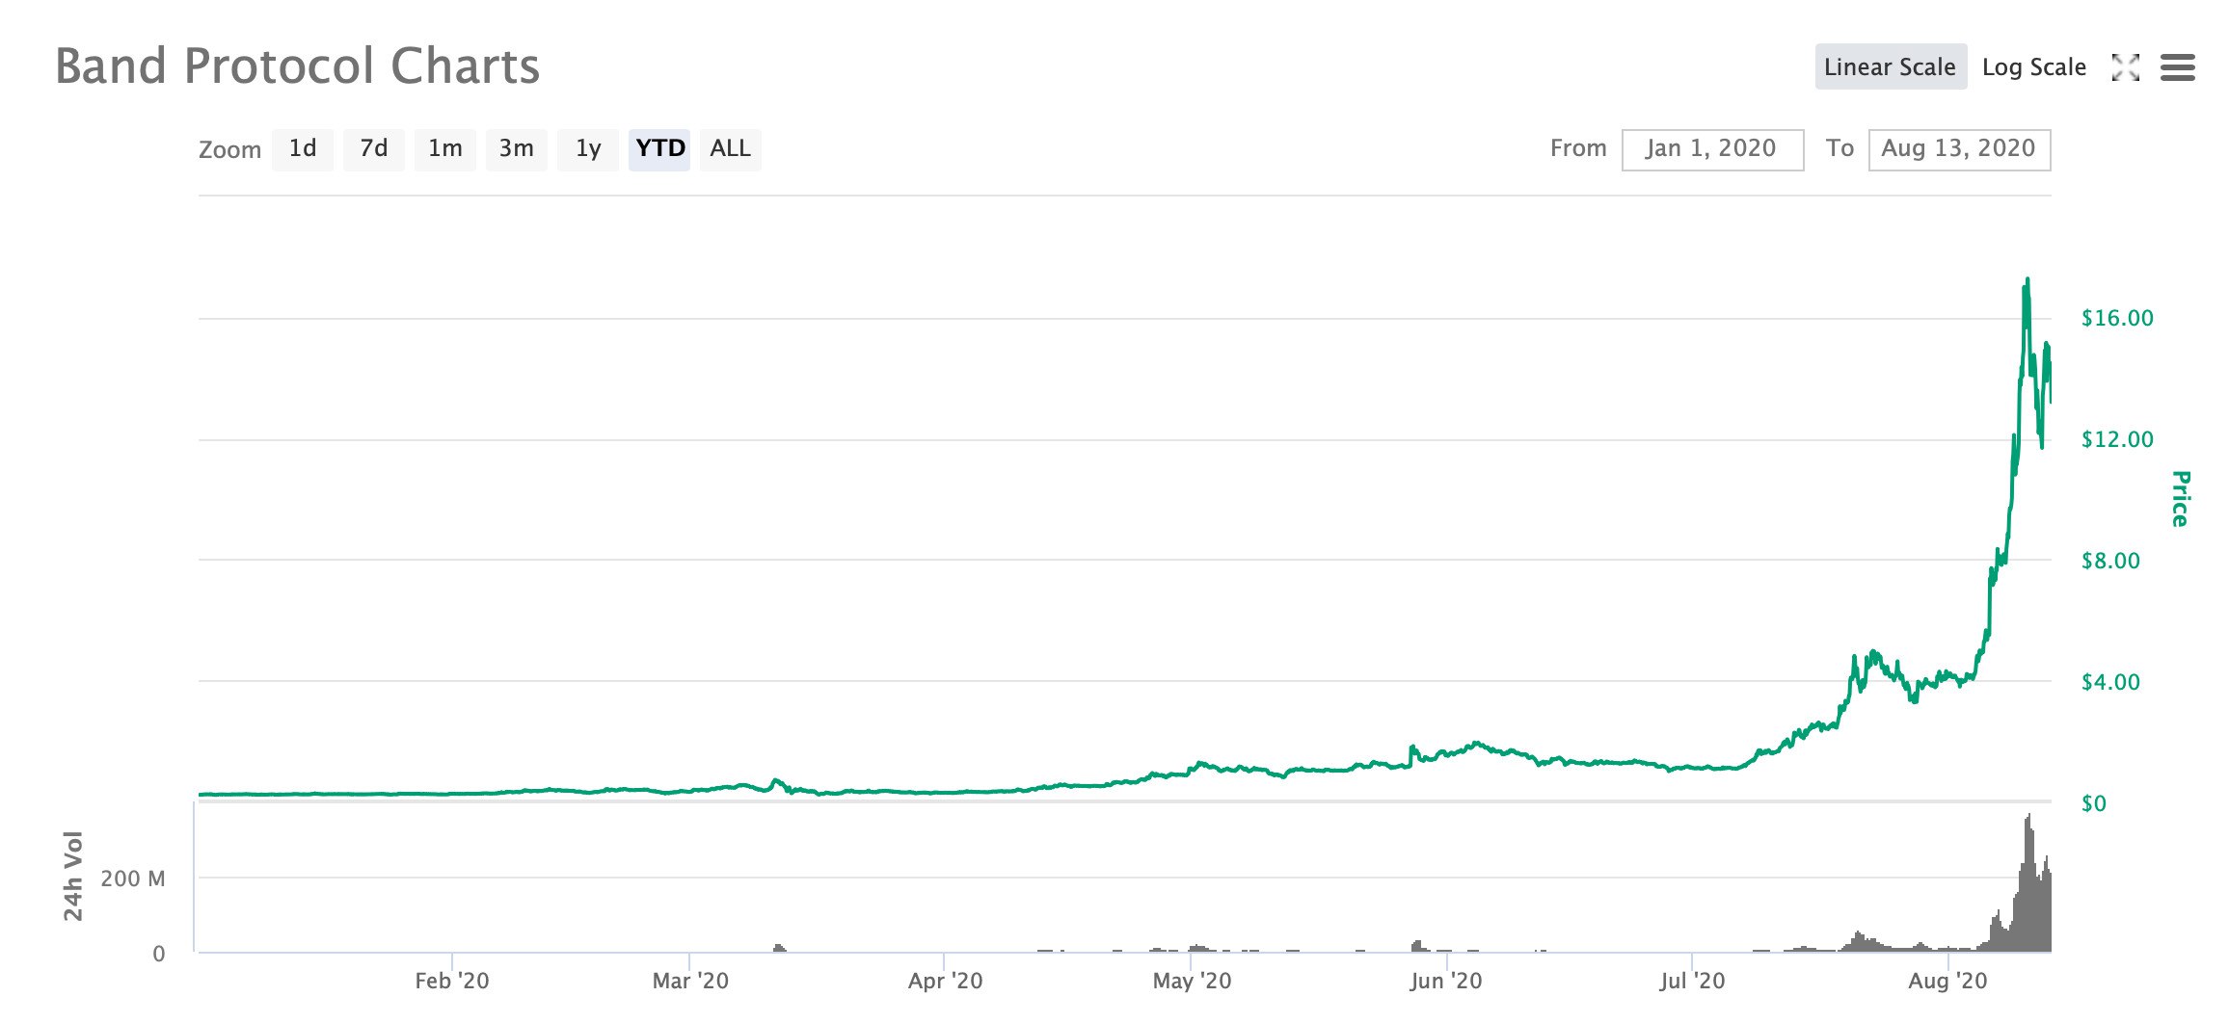Click the Jun '20 axis label
The height and width of the screenshot is (1023, 2229).
tap(1446, 982)
